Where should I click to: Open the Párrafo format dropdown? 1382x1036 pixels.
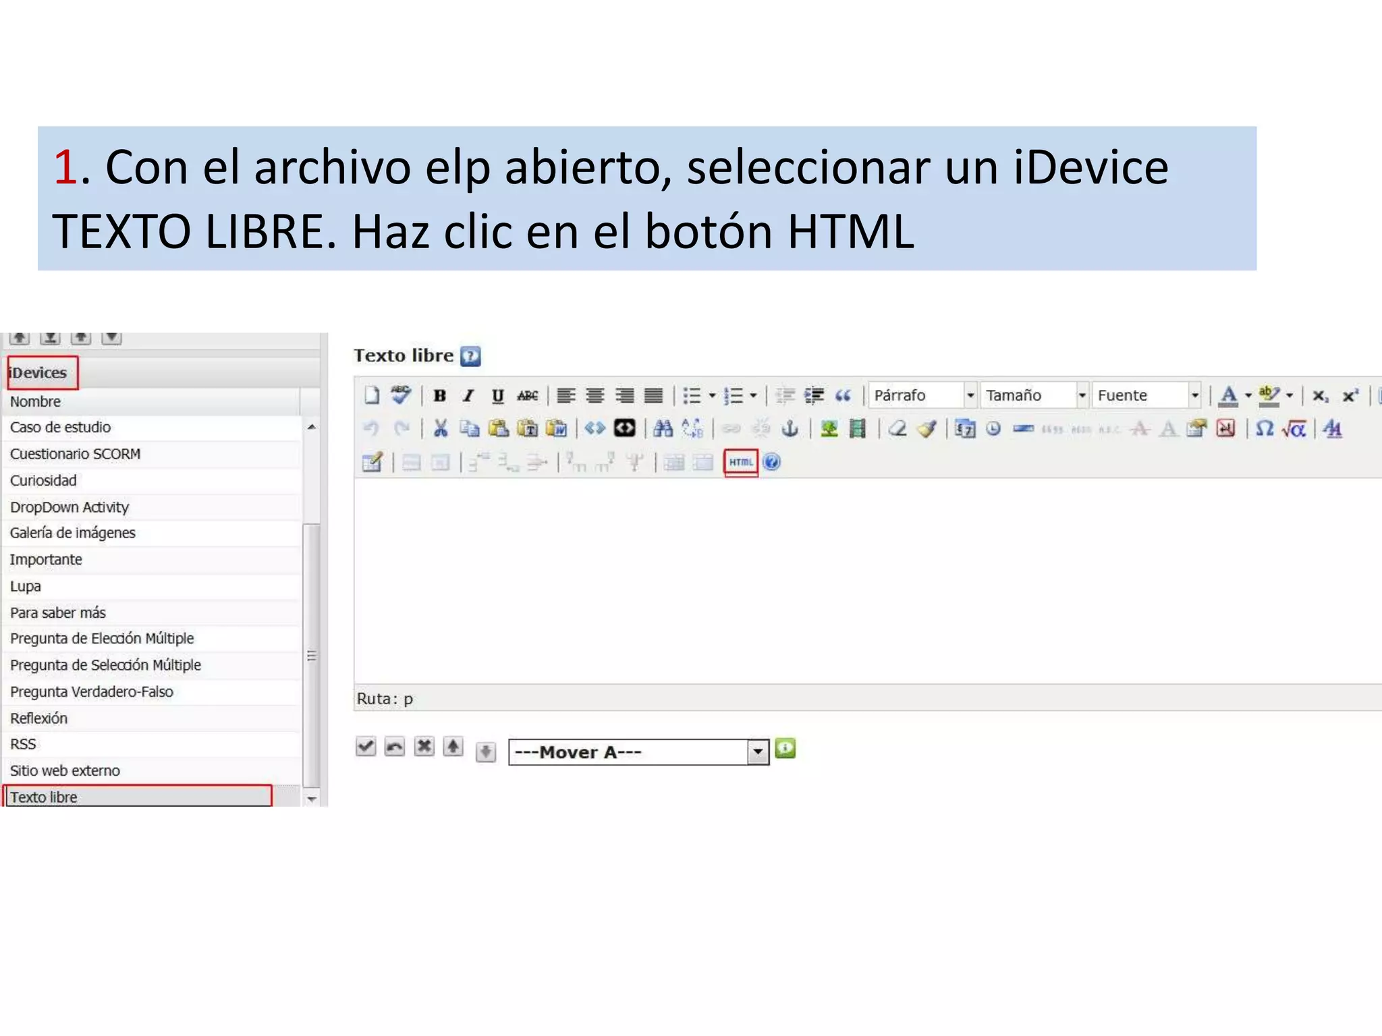970,396
